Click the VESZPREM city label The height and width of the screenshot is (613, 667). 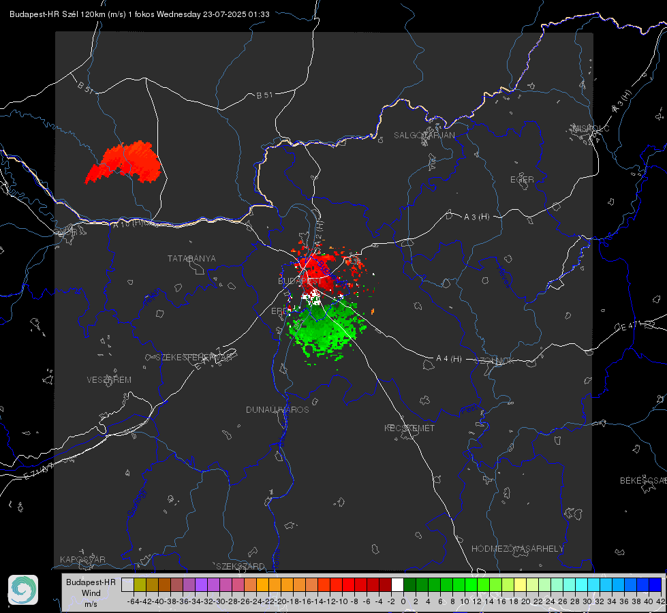[109, 379]
